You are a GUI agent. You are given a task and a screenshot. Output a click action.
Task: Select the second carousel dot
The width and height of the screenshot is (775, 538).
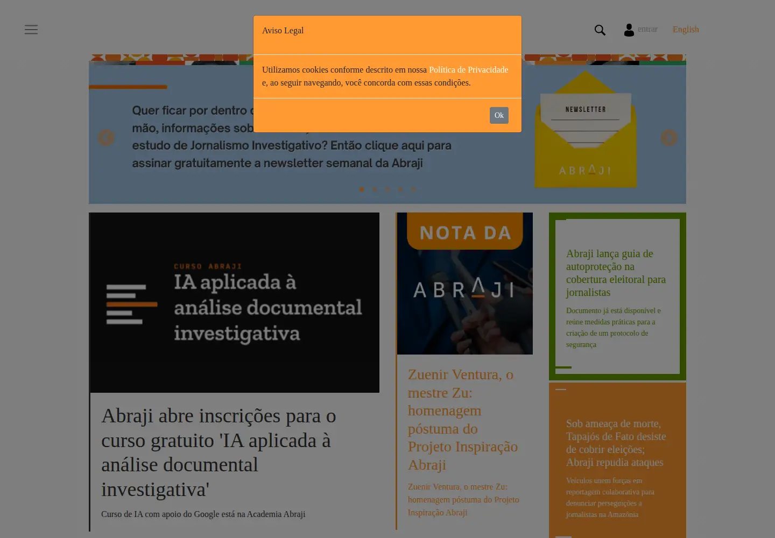(375, 189)
